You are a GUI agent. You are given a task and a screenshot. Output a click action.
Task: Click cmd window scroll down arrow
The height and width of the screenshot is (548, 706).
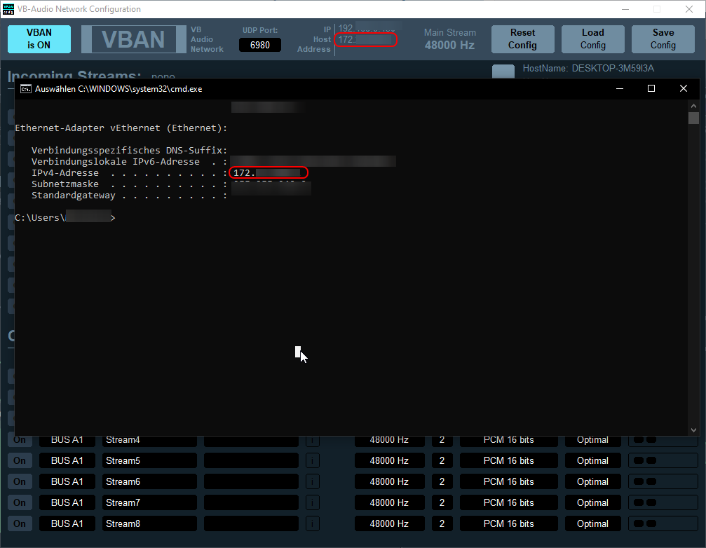click(693, 430)
